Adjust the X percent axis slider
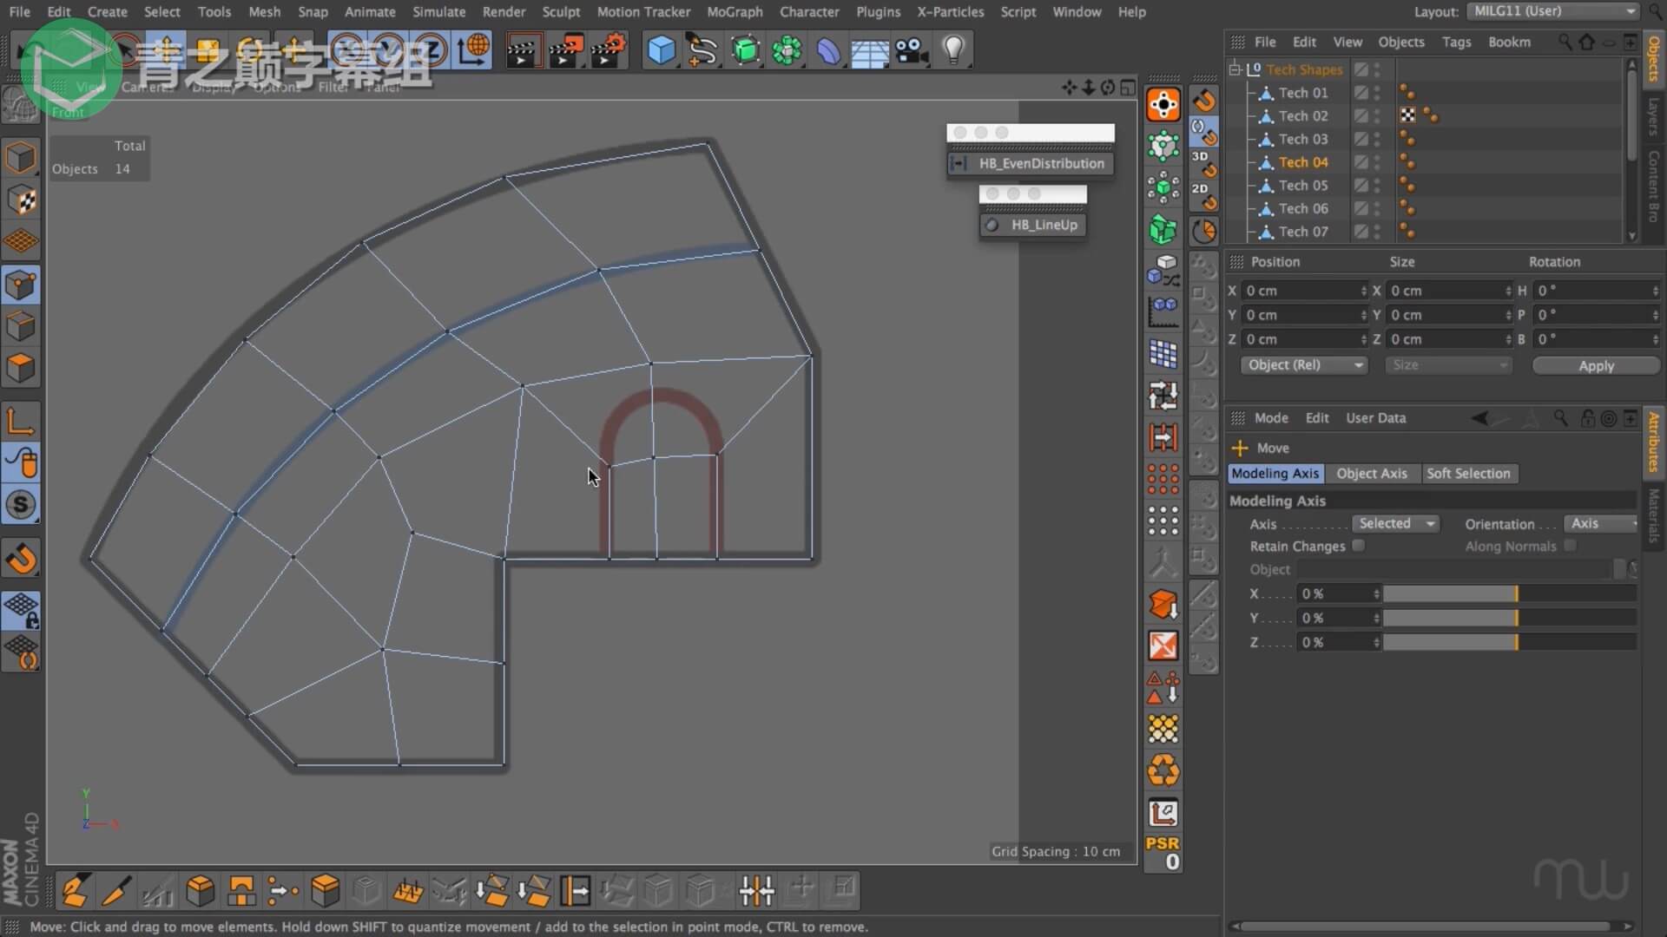Image resolution: width=1667 pixels, height=937 pixels. [x=1509, y=594]
